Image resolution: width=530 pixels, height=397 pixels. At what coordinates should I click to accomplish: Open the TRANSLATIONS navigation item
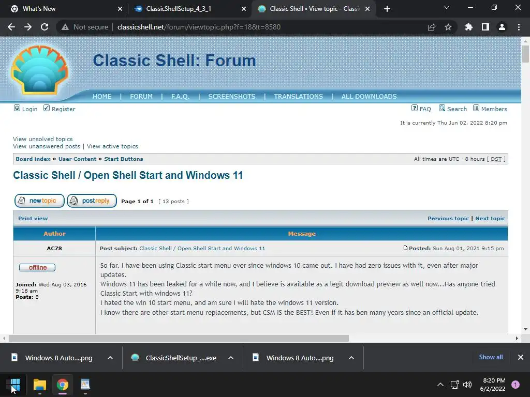click(x=298, y=97)
